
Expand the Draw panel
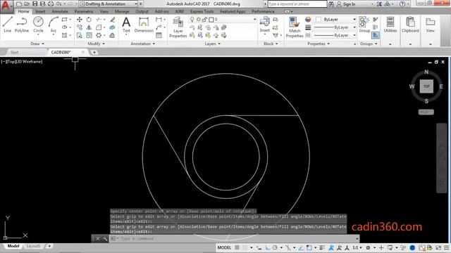[x=37, y=44]
